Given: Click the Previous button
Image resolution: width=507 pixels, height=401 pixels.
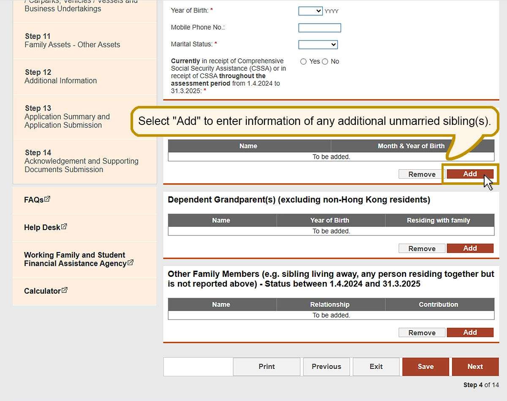Looking at the screenshot, I should pyautogui.click(x=326, y=366).
